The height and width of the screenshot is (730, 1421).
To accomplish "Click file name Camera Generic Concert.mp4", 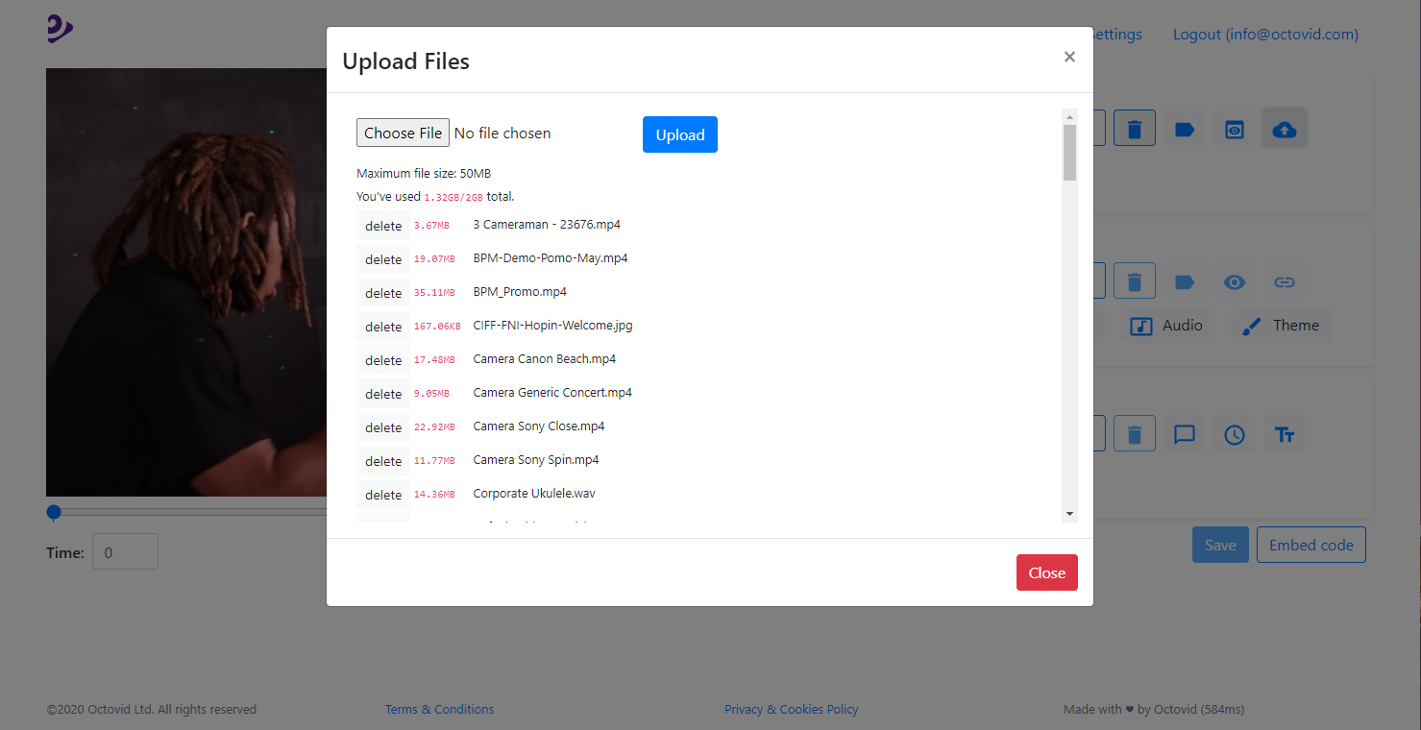I will tap(552, 393).
